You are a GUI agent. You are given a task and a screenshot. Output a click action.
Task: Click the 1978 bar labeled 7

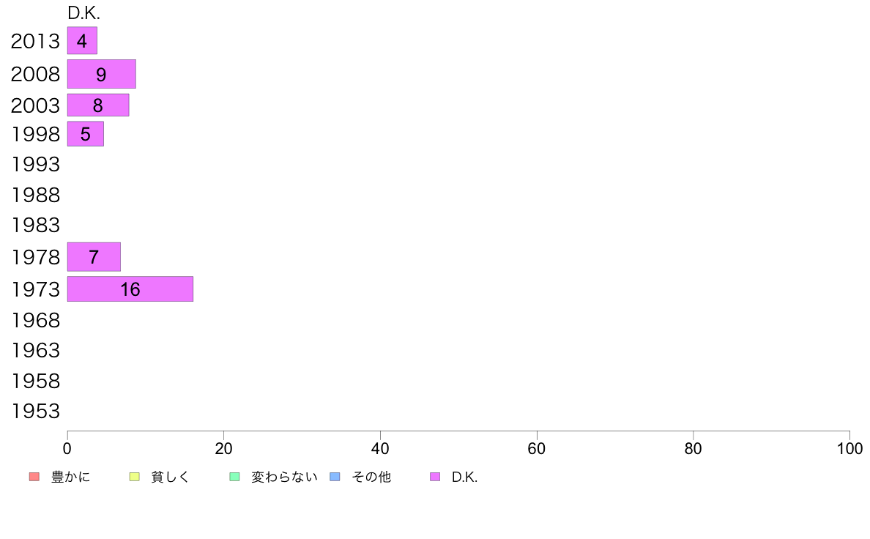pyautogui.click(x=94, y=257)
